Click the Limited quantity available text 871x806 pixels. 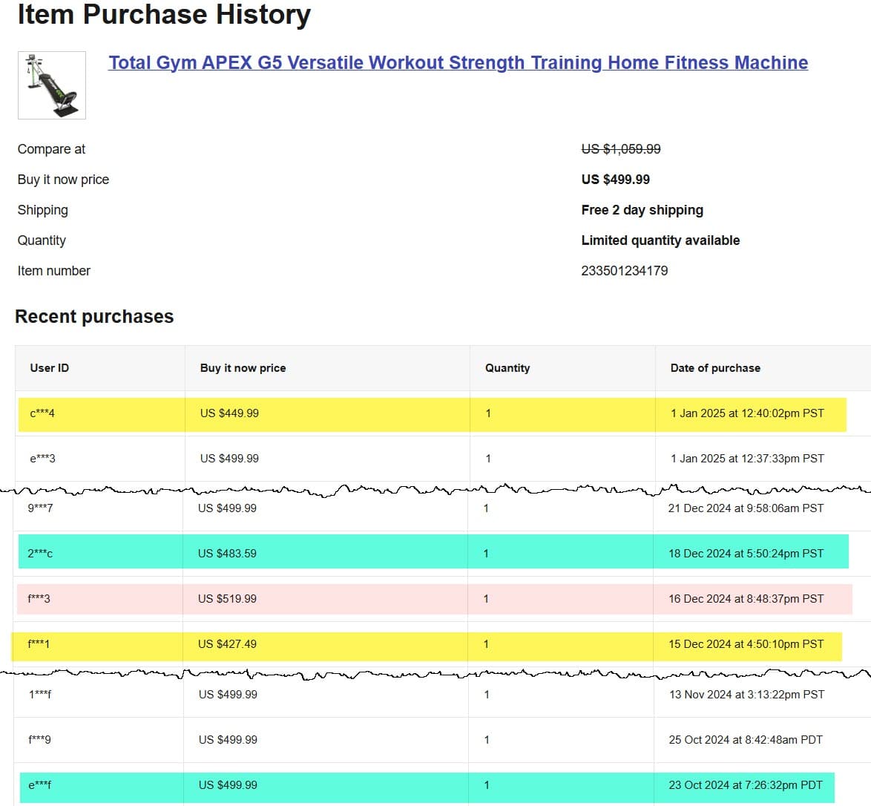point(660,240)
